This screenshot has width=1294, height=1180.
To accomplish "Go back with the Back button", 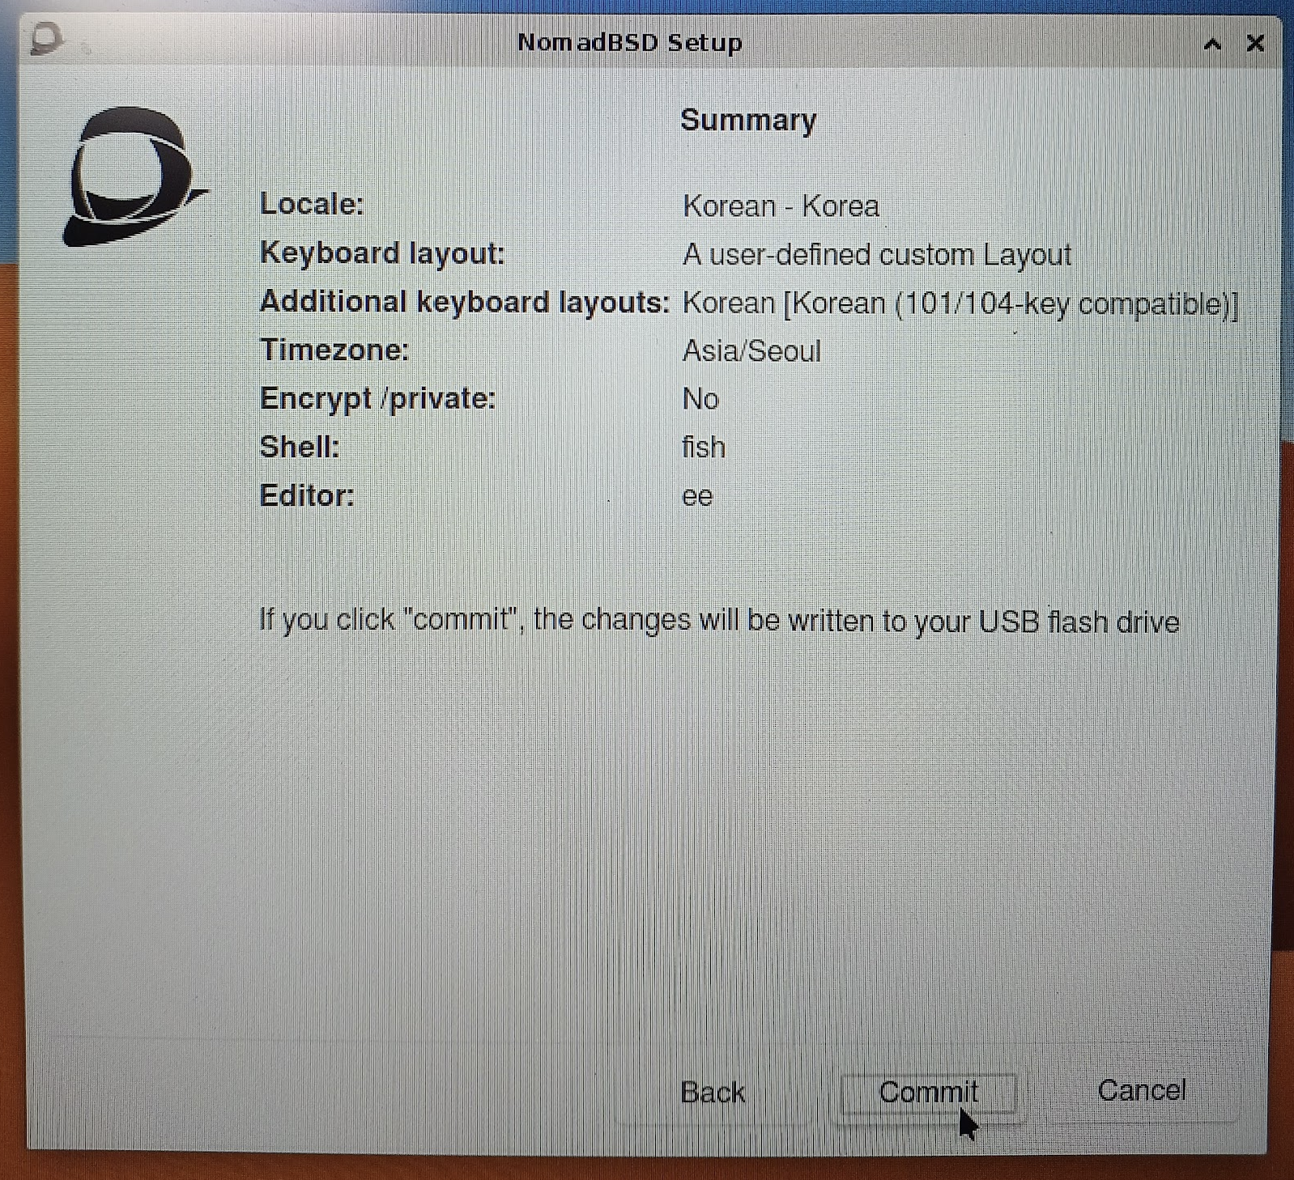I will click(713, 1093).
